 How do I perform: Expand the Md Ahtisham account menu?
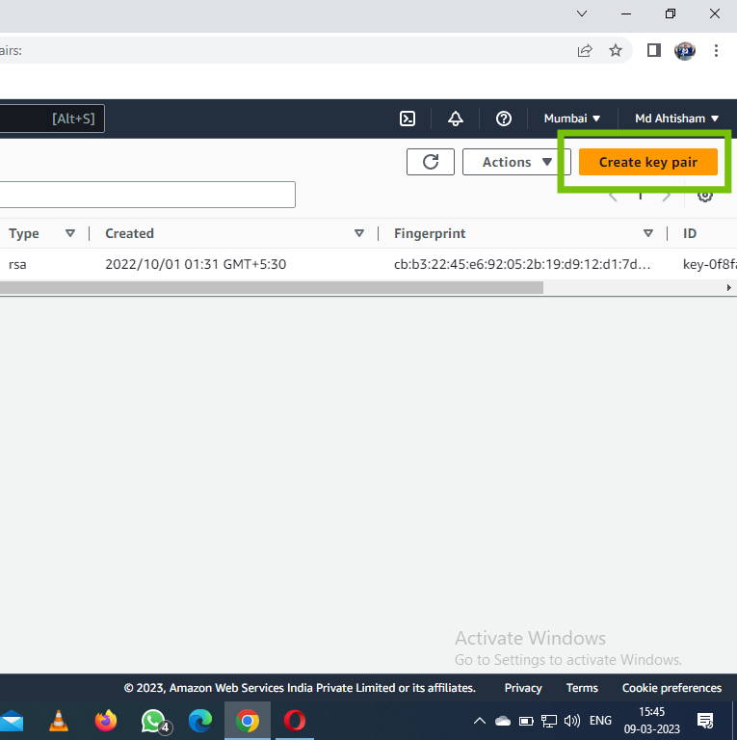click(676, 119)
